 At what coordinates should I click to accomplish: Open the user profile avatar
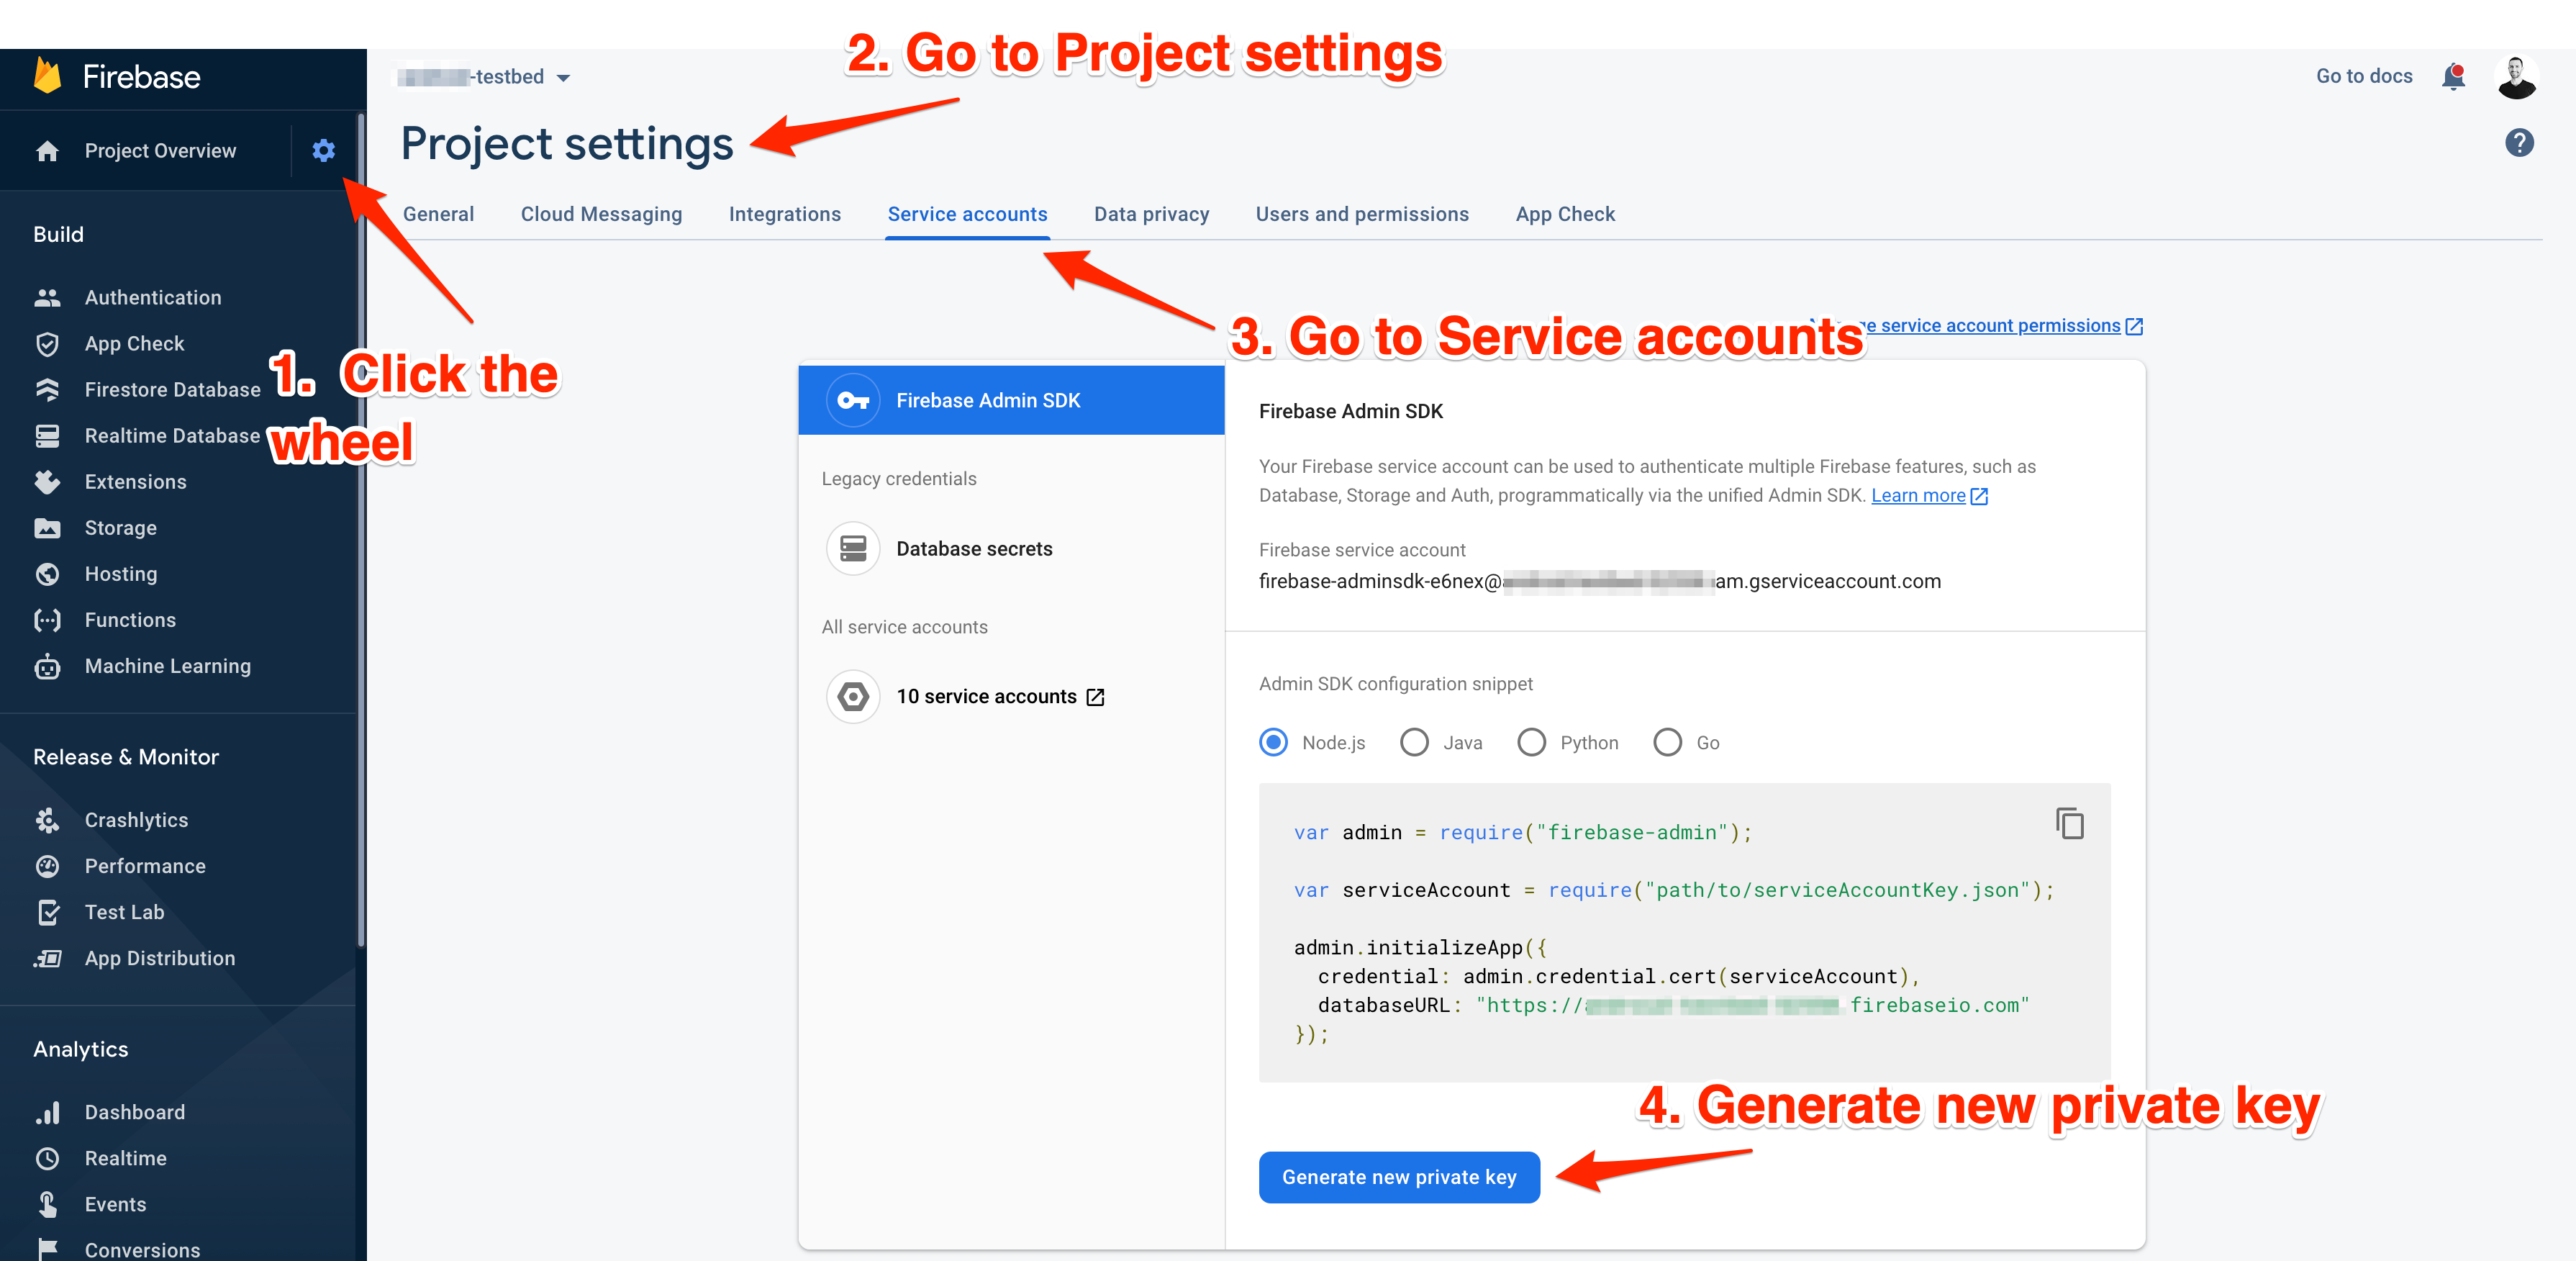(x=2516, y=77)
